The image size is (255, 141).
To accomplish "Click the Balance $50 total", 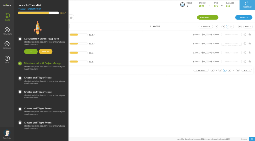I will (228, 6).
